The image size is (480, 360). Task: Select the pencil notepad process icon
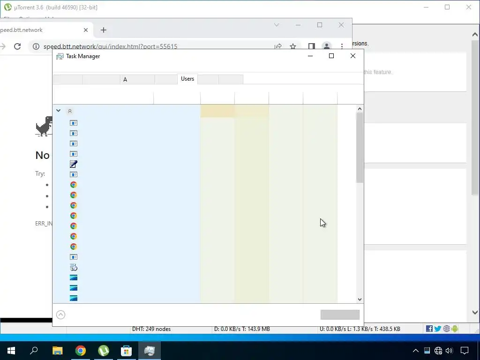tap(74, 164)
